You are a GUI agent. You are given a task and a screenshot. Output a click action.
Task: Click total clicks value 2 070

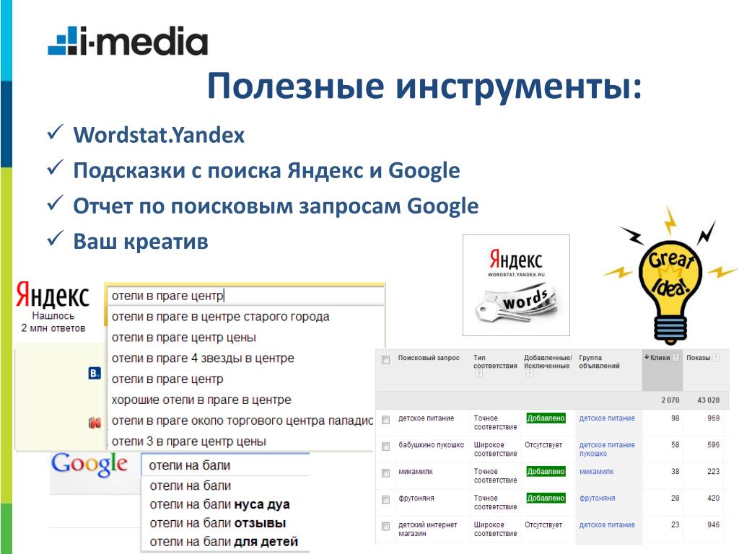tap(670, 400)
